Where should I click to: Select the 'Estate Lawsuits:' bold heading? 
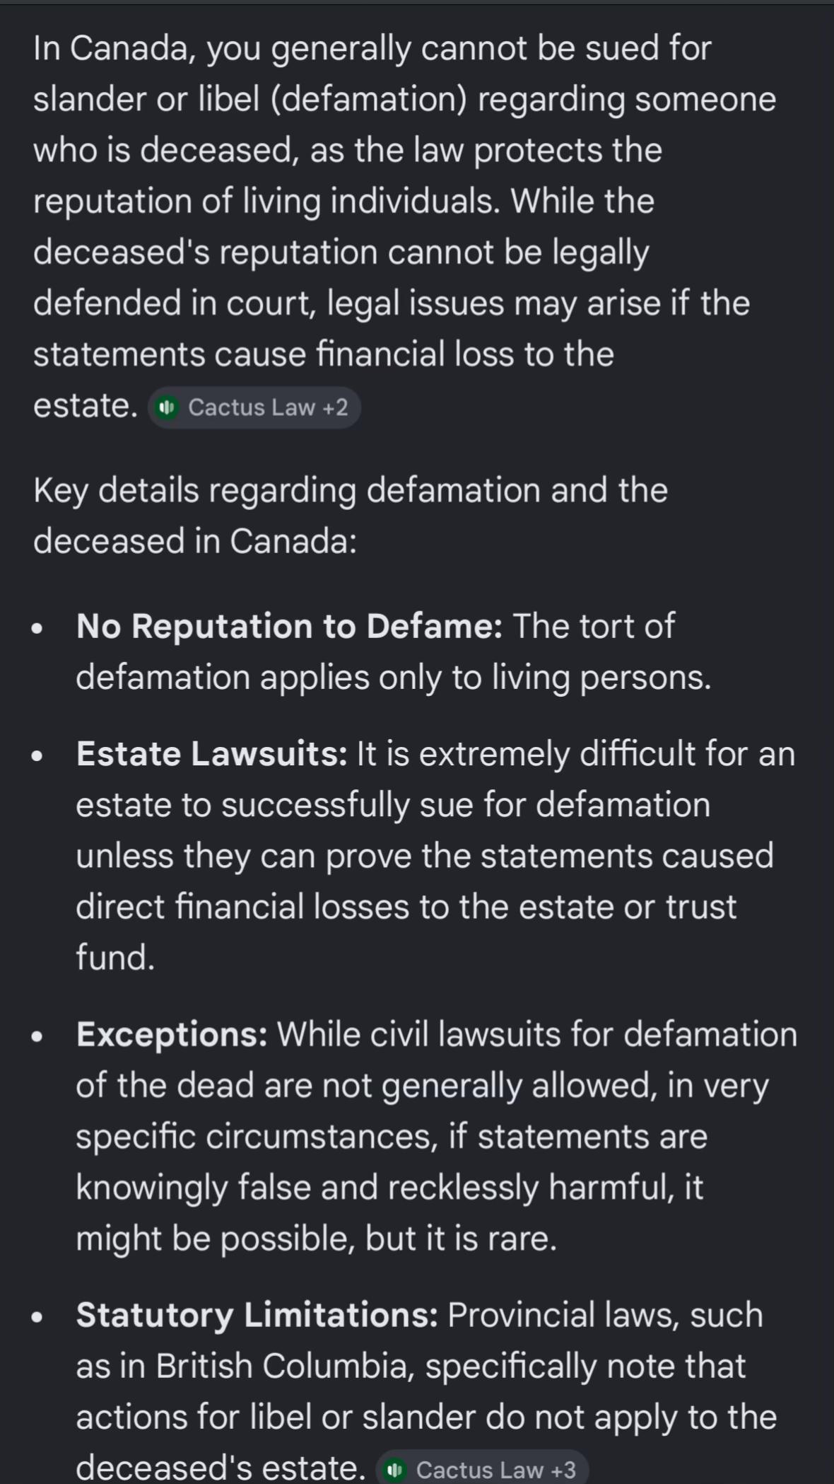(212, 753)
